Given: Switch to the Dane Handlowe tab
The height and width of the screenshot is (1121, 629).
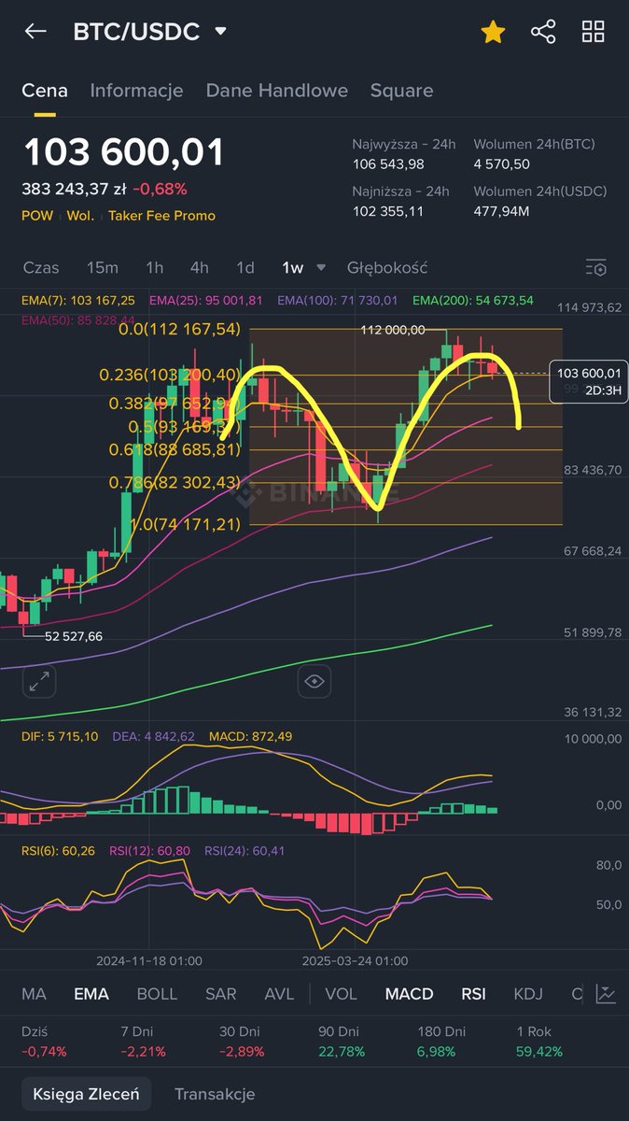Looking at the screenshot, I should tap(277, 91).
